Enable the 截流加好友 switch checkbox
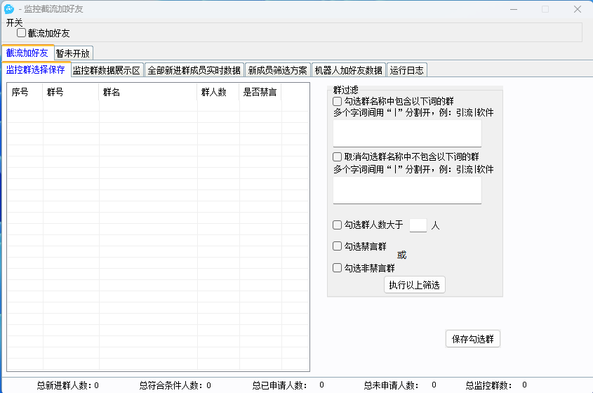This screenshot has height=393, width=593. point(22,33)
